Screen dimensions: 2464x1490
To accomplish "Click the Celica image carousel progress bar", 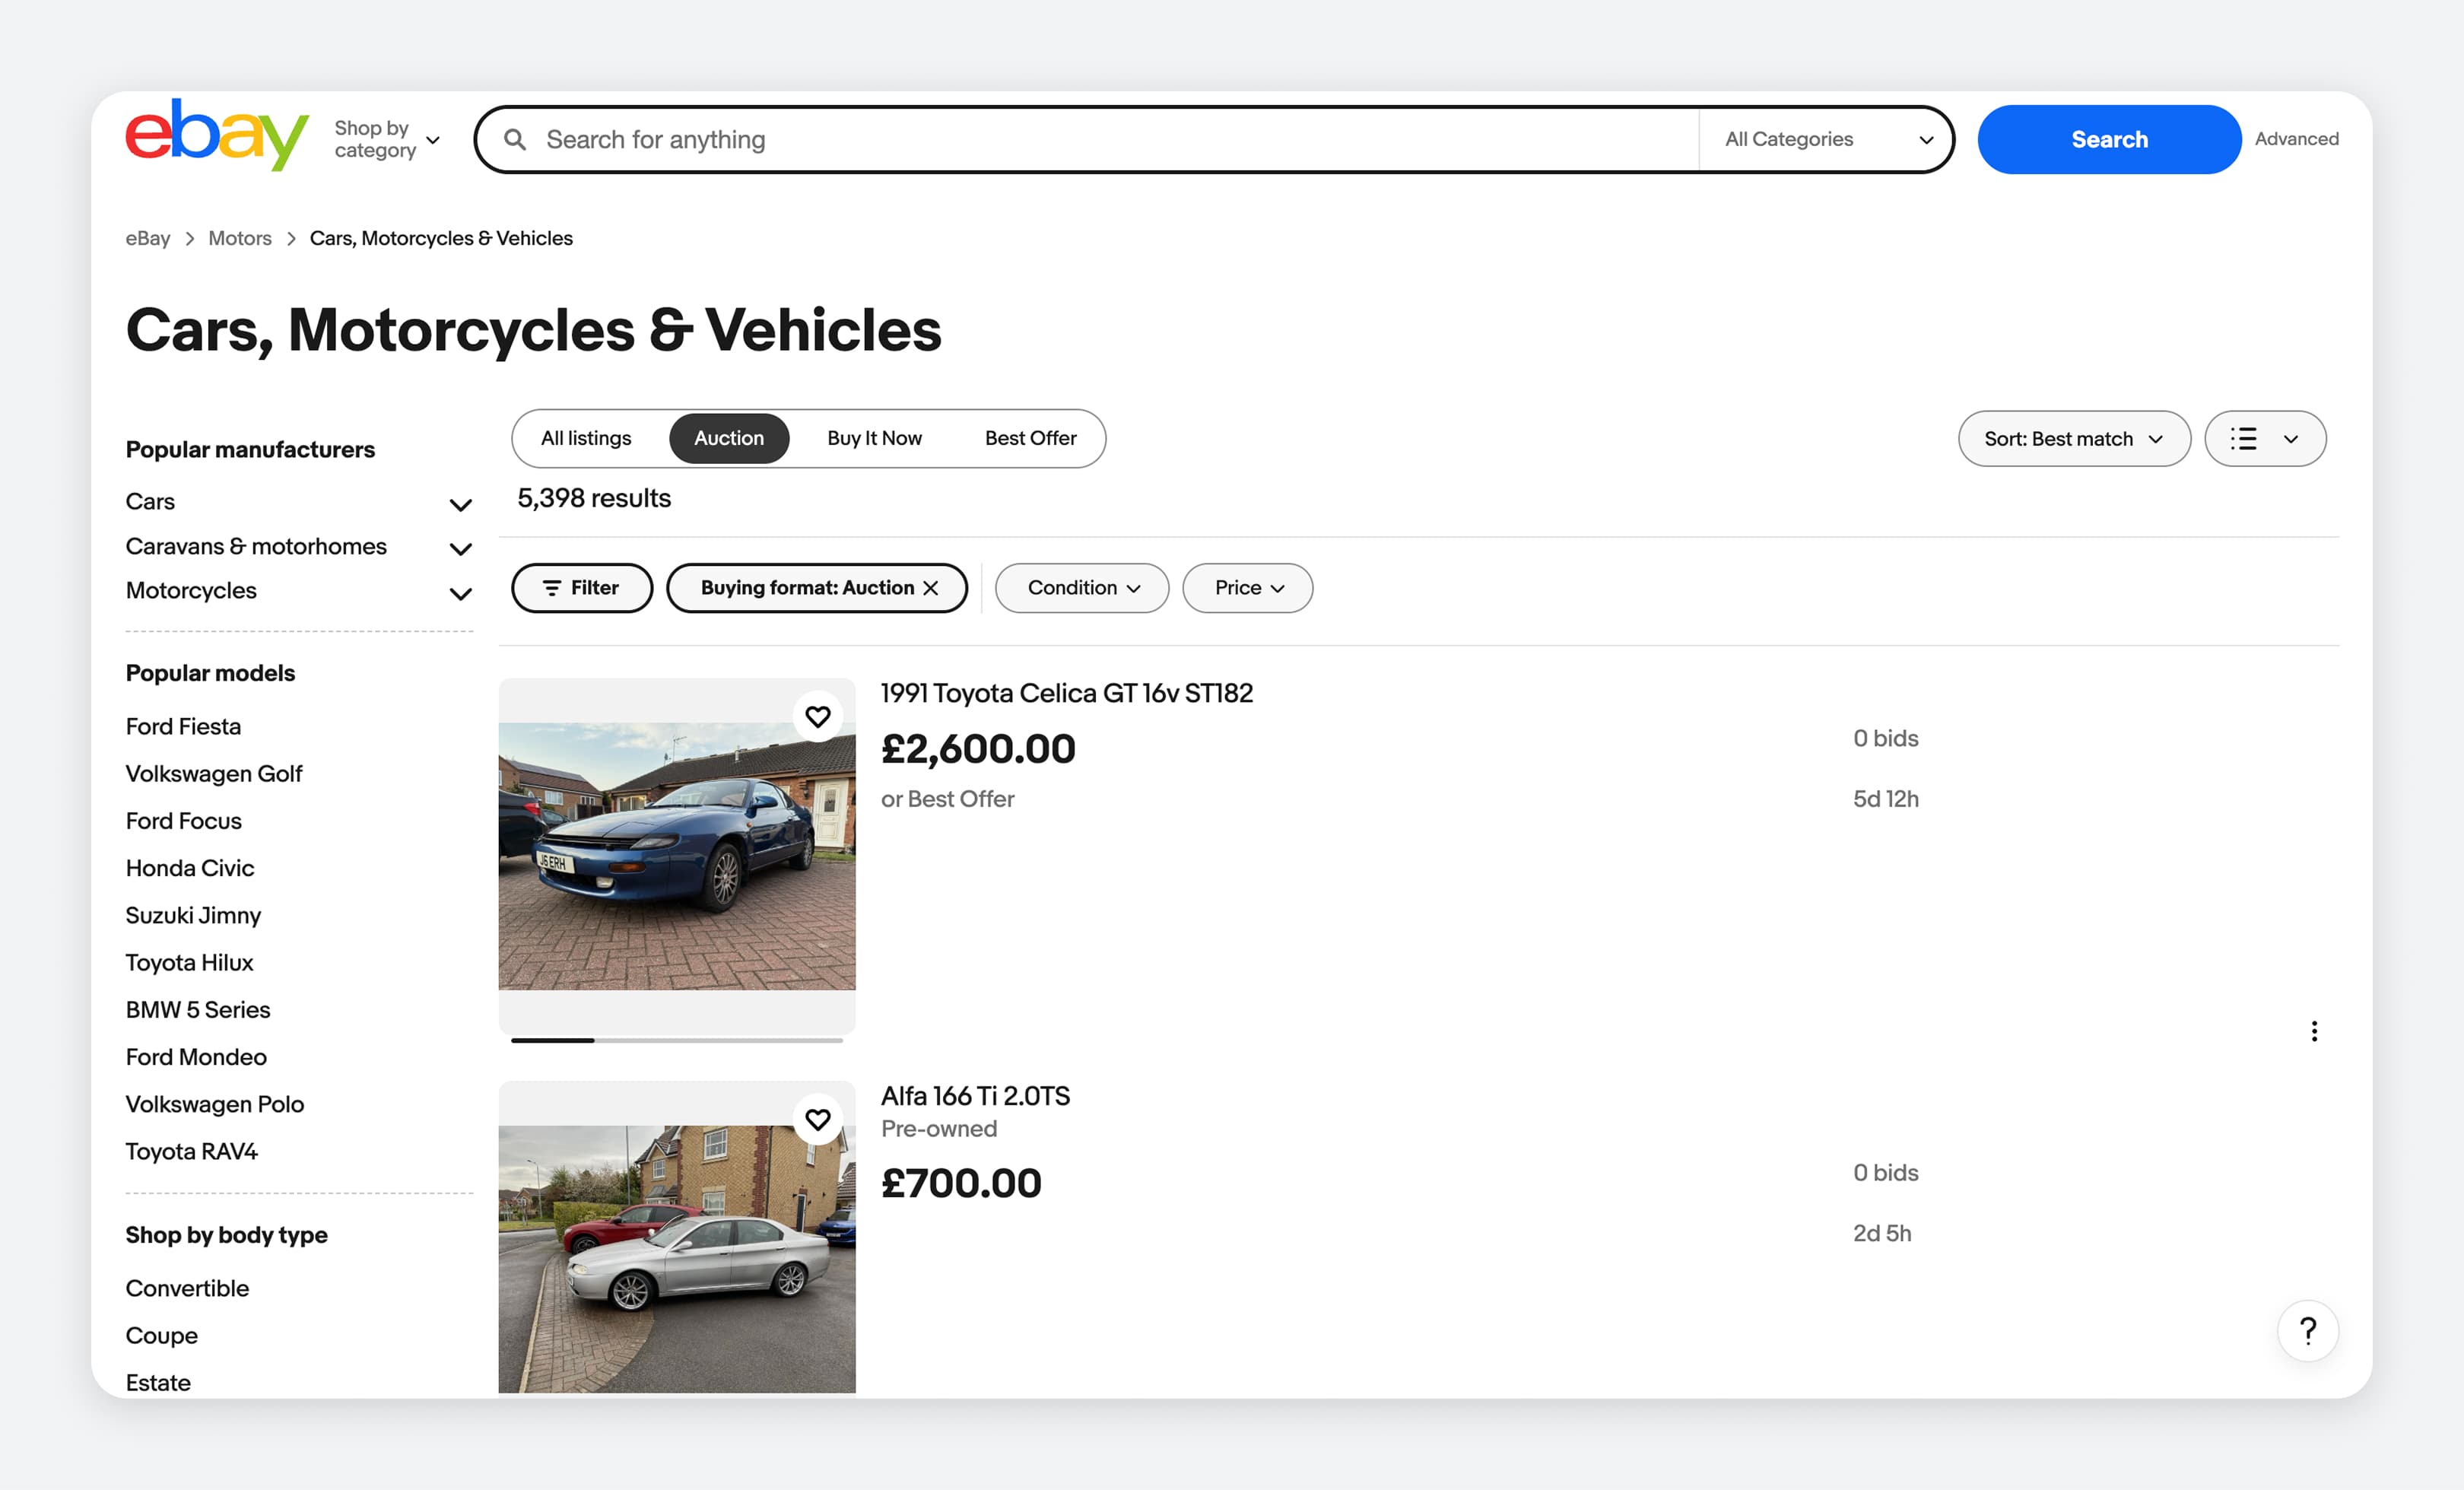I will pyautogui.click(x=676, y=1040).
